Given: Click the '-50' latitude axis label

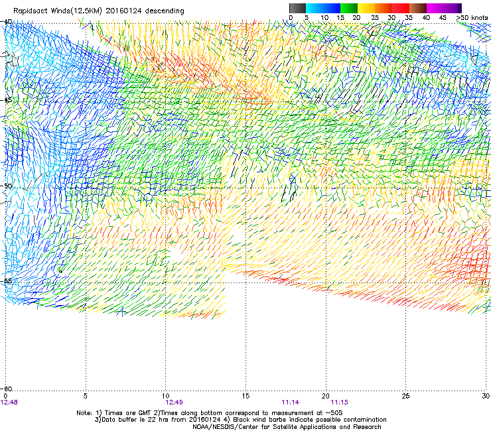Looking at the screenshot, I should (7, 186).
